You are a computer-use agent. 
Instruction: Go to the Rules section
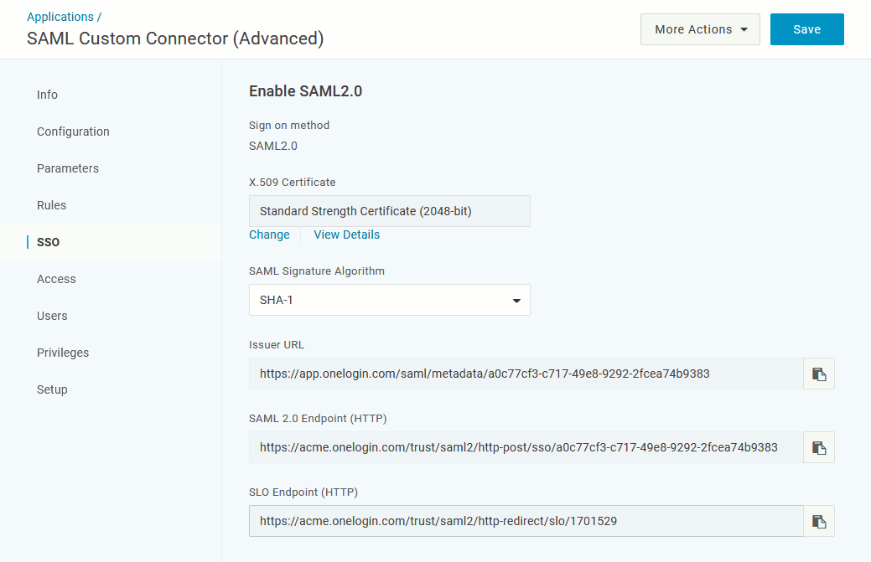click(x=51, y=205)
